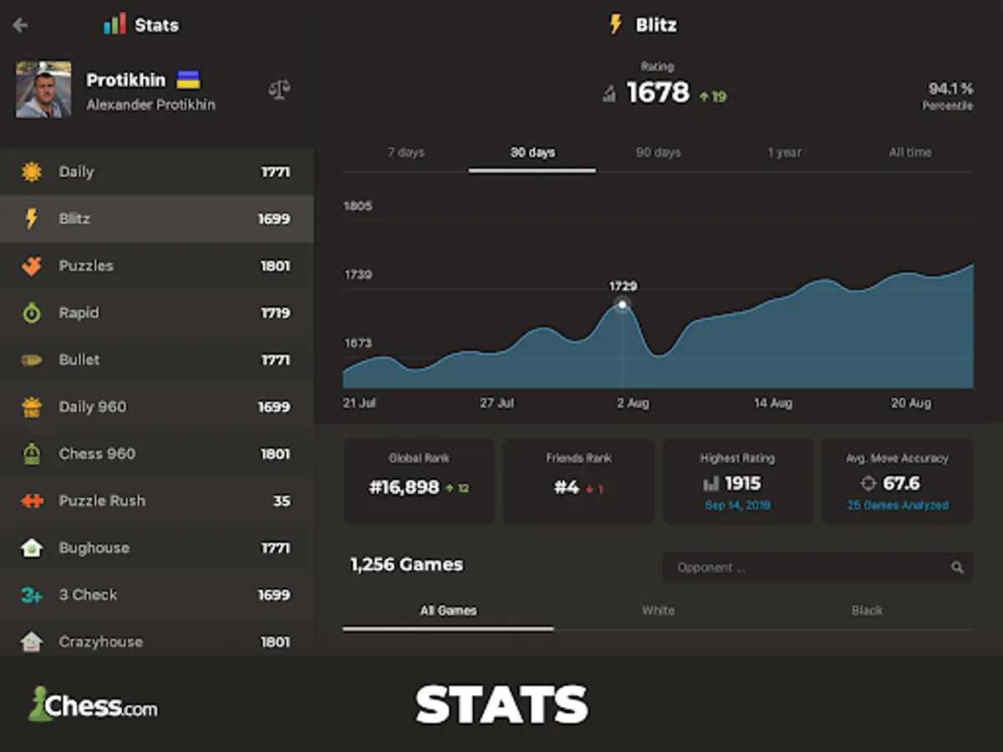Click the Daily sun icon
1003x752 pixels.
point(32,172)
